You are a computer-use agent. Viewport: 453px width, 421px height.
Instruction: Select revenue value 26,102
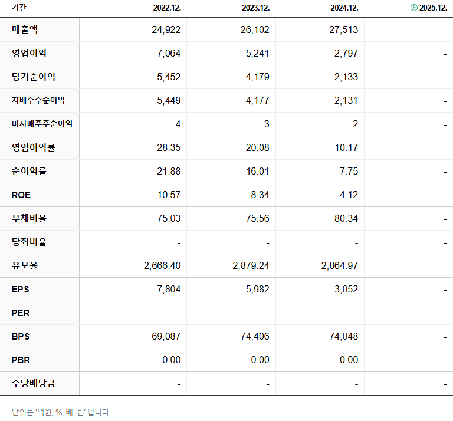255,29
